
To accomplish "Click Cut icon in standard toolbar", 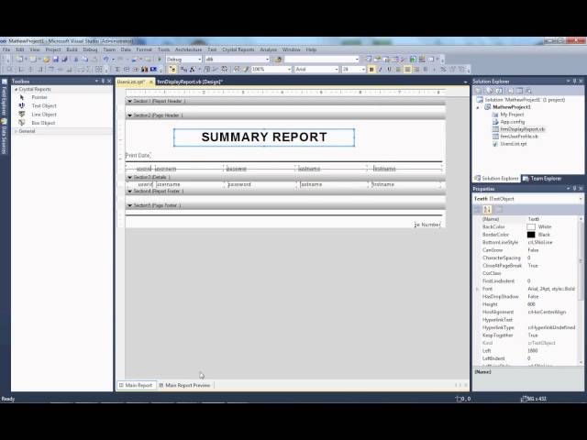I will pyautogui.click(x=76, y=59).
